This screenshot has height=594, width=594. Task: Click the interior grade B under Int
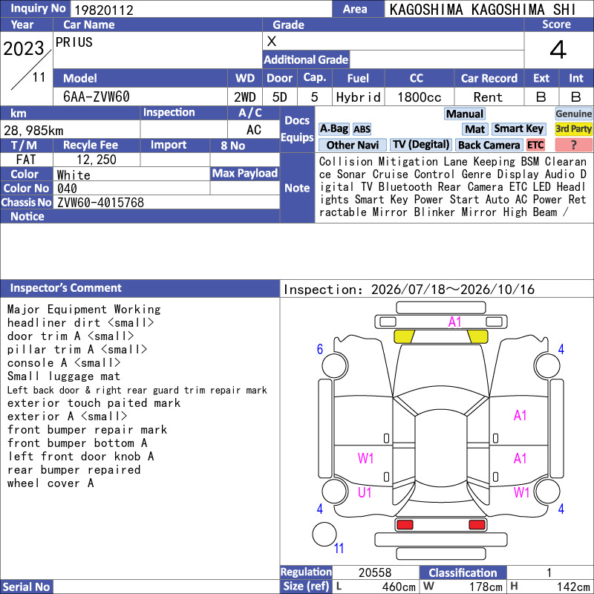pos(576,97)
